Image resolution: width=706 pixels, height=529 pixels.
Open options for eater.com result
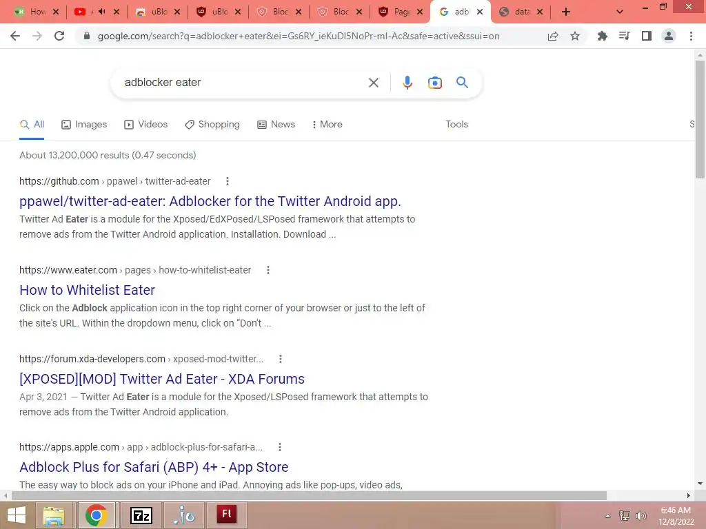[268, 270]
